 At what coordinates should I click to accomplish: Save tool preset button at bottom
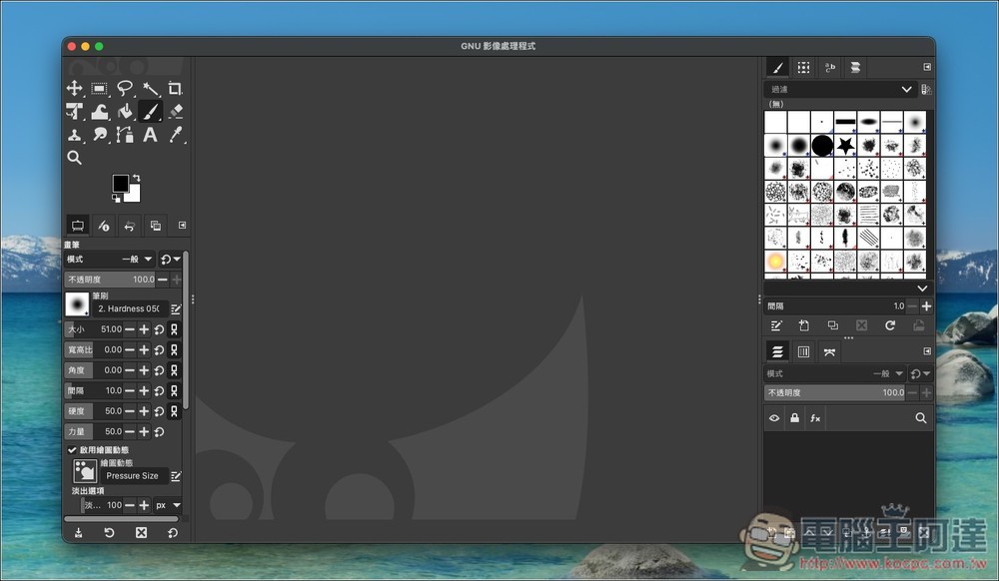click(x=78, y=533)
